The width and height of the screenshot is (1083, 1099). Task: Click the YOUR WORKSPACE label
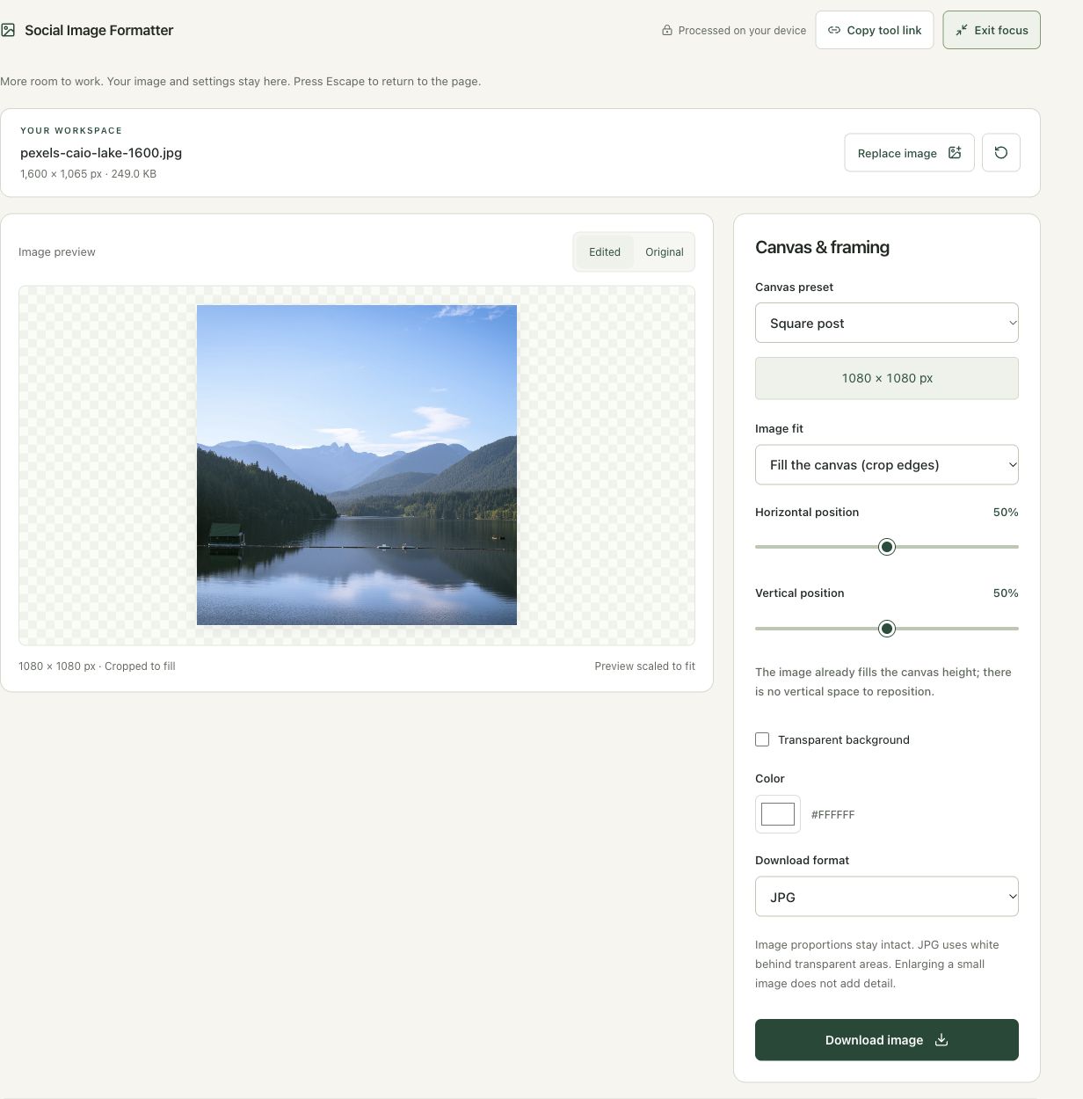coord(71,130)
